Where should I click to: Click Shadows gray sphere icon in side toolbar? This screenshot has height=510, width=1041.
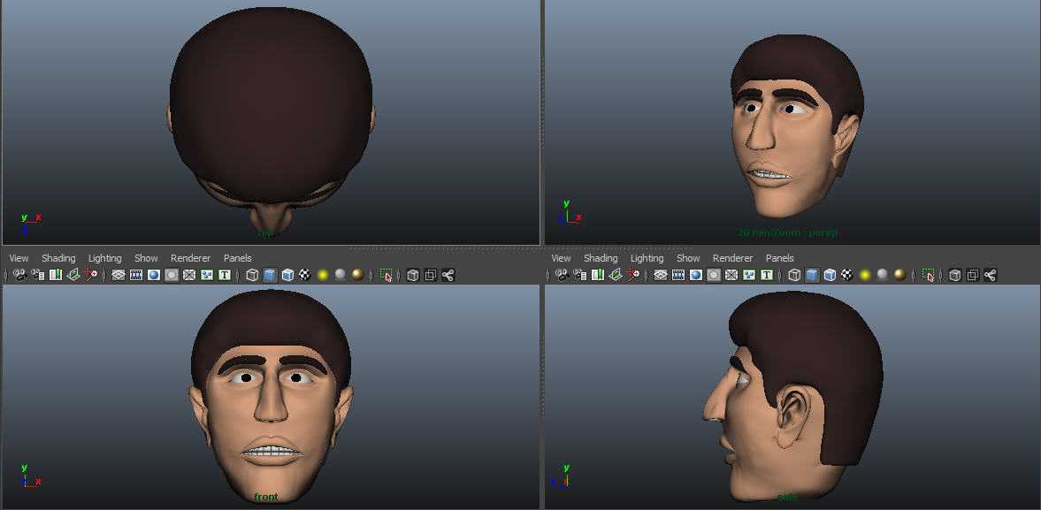click(x=883, y=275)
